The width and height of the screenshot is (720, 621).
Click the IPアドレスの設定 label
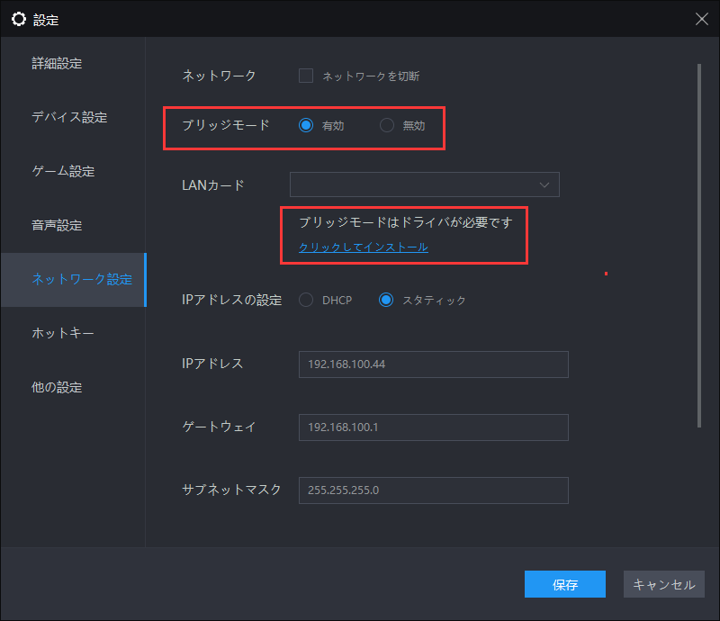click(x=232, y=300)
